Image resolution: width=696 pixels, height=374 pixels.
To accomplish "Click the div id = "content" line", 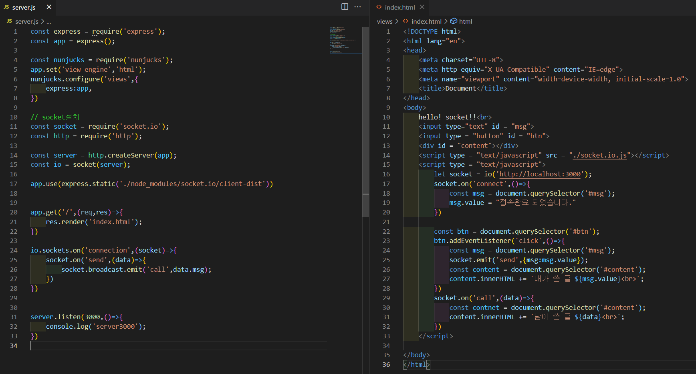I will click(468, 146).
